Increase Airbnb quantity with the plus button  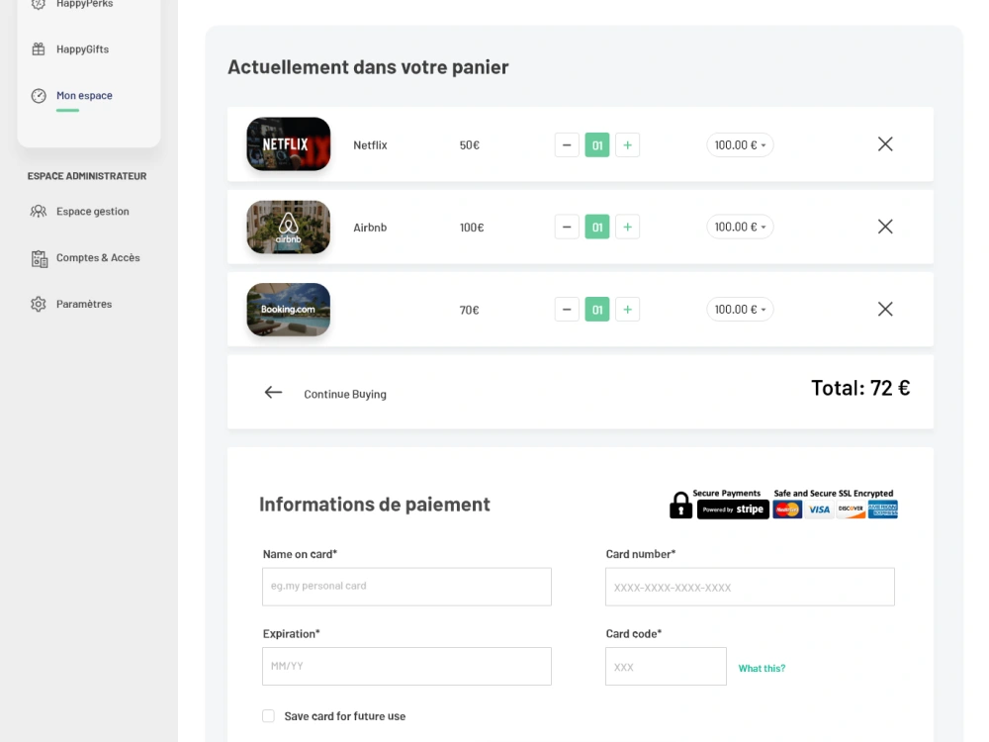pos(628,228)
